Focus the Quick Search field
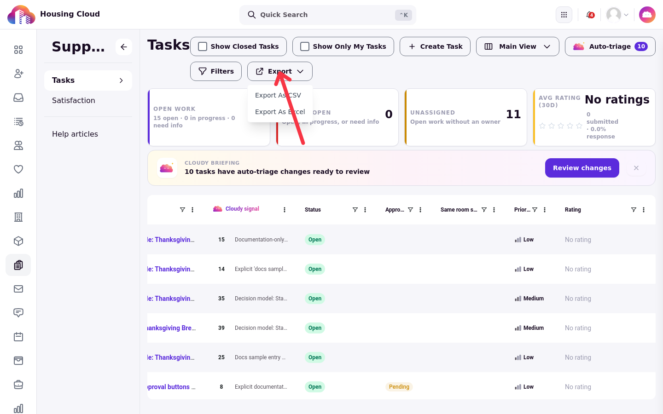663x414 pixels. [x=328, y=15]
